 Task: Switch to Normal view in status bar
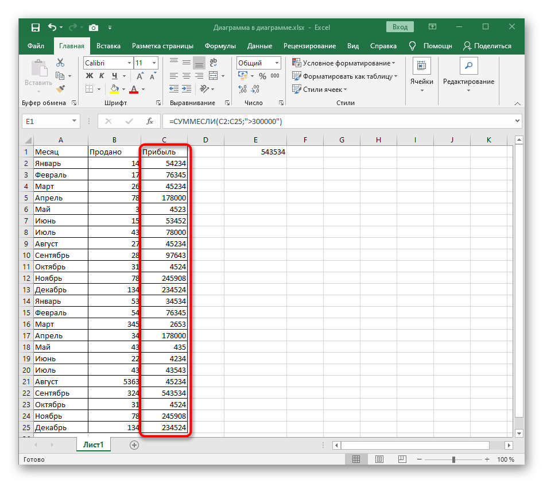point(356,459)
